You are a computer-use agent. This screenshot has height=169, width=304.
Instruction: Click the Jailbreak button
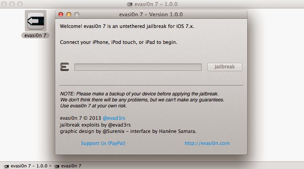pos(224,67)
